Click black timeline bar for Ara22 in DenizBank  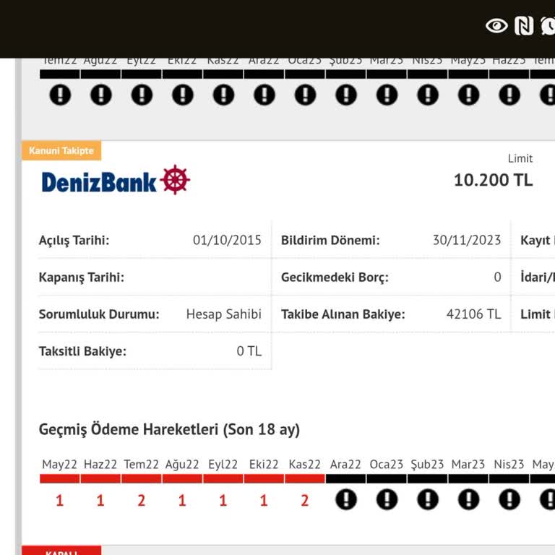coord(346,479)
